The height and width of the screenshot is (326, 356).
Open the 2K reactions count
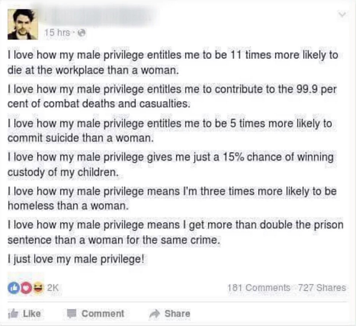52,288
